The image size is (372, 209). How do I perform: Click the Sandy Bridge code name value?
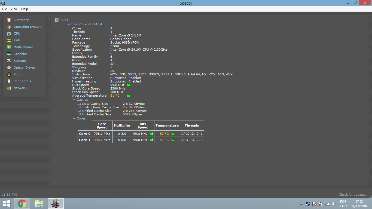pyautogui.click(x=121, y=39)
